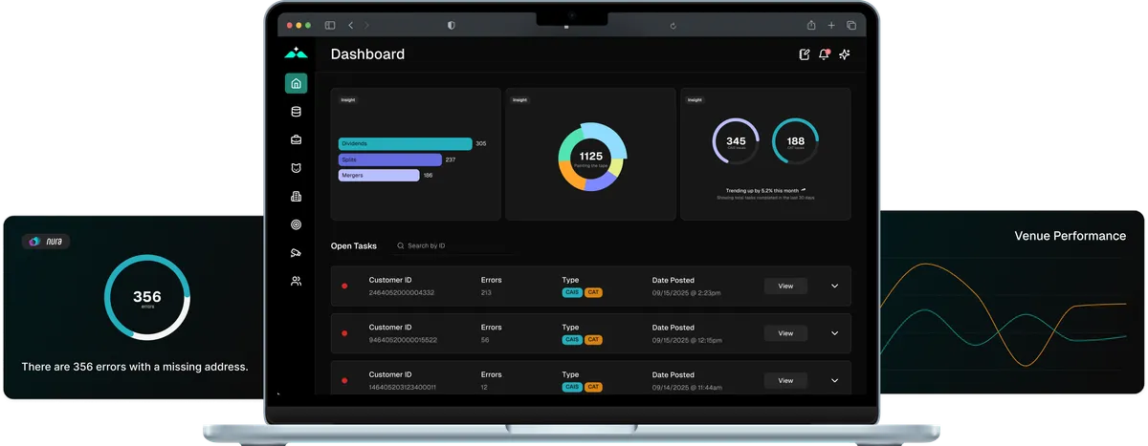Open a new browser tab with plus
Image resolution: width=1148 pixels, height=446 pixels.
[831, 25]
